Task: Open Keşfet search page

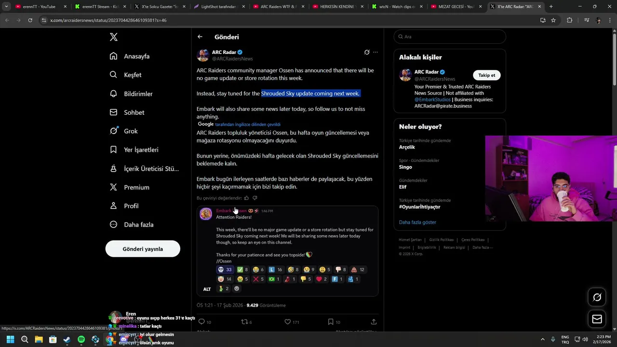Action: click(x=125, y=75)
